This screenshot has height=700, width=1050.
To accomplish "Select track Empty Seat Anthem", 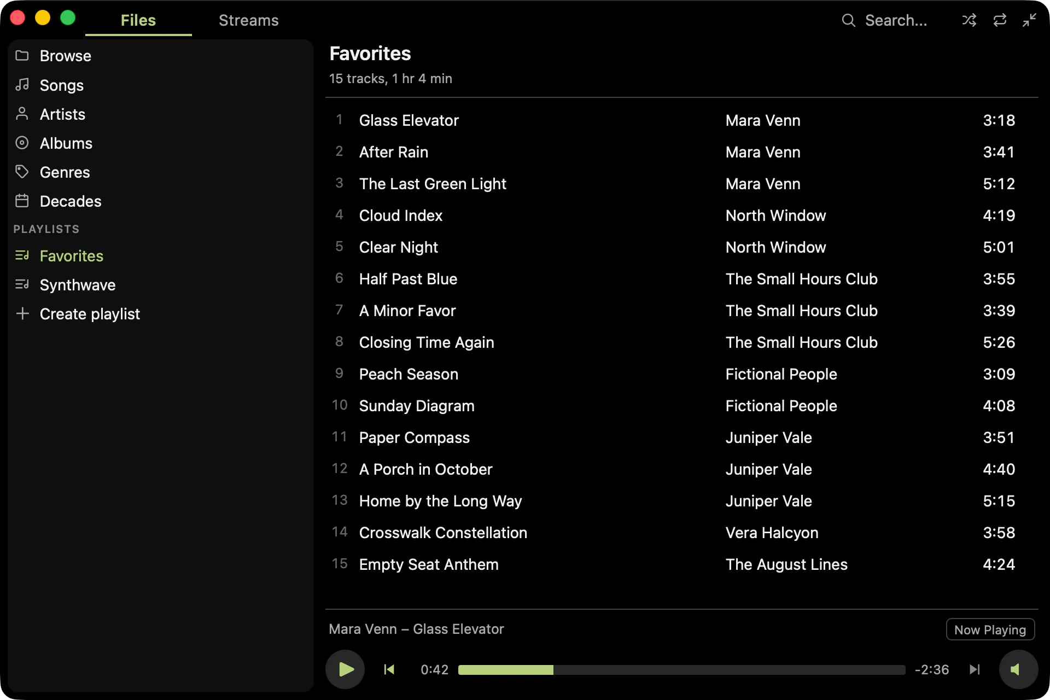I will 681,564.
